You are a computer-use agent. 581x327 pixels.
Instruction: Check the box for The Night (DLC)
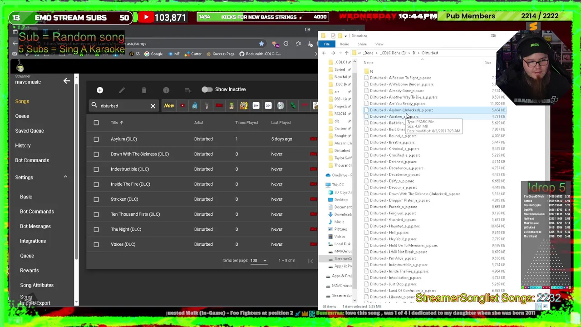pyautogui.click(x=96, y=229)
